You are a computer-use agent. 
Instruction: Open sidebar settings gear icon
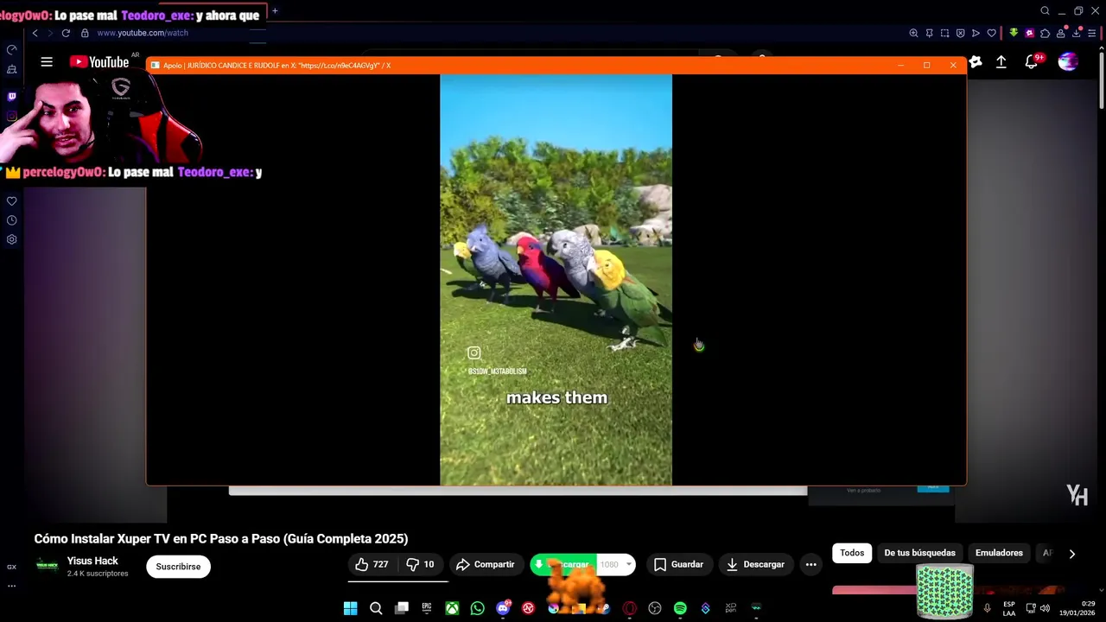coord(11,239)
